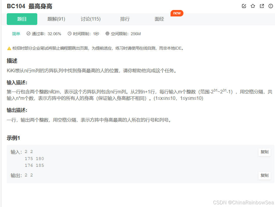Open the 讨论(115) tab
275x207 pixels.
click(91, 19)
